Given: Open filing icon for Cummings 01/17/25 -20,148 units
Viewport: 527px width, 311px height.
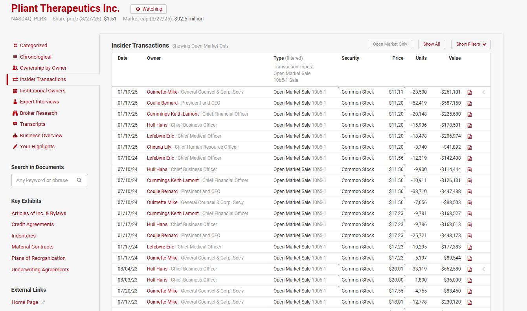Looking at the screenshot, I should 470,114.
